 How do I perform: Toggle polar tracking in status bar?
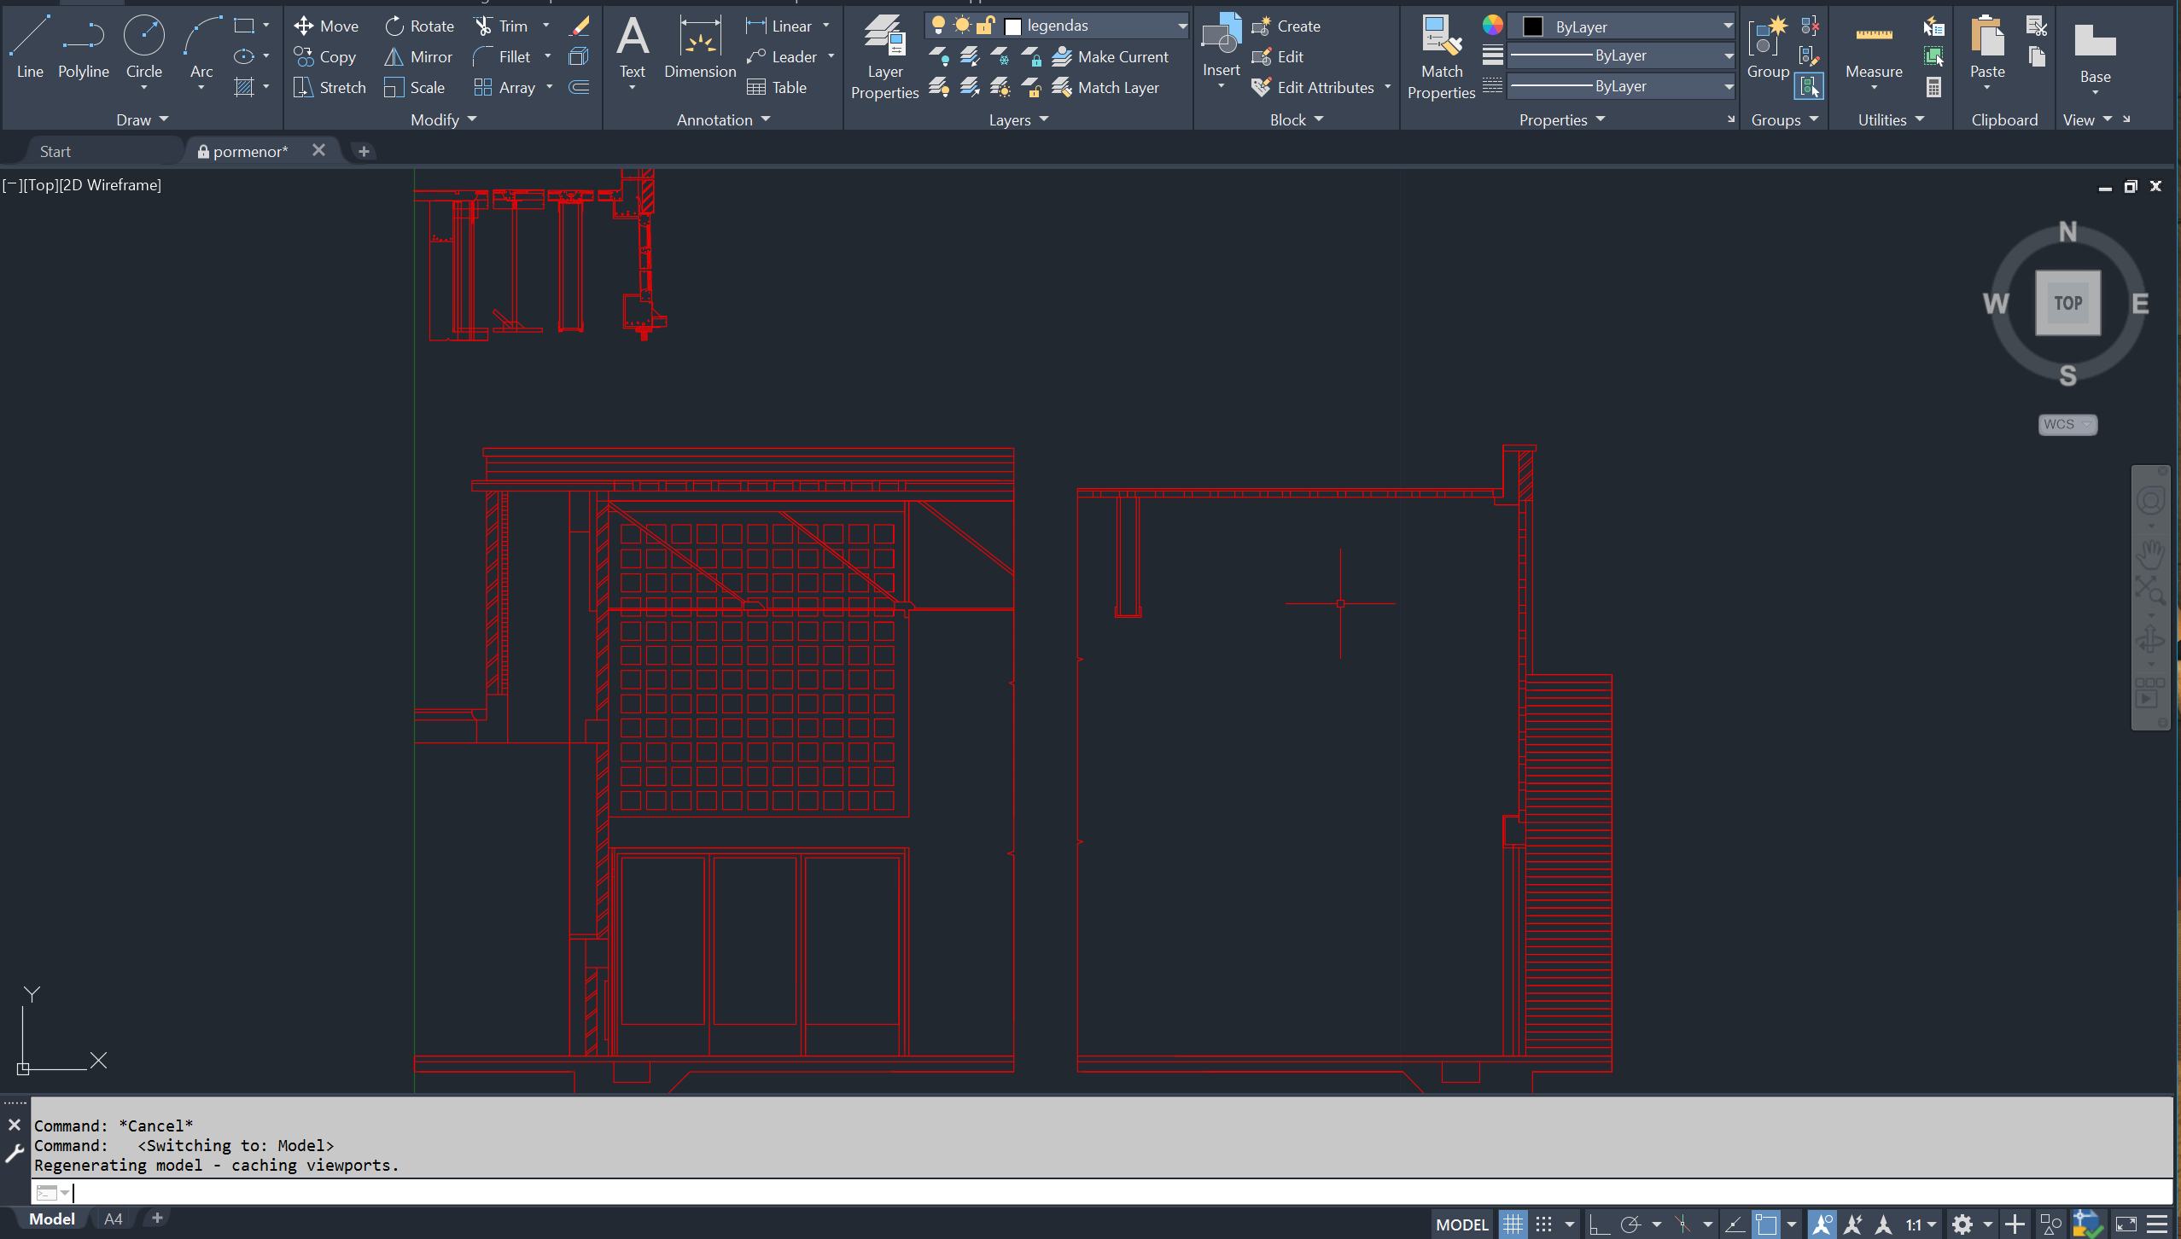coord(1630,1224)
